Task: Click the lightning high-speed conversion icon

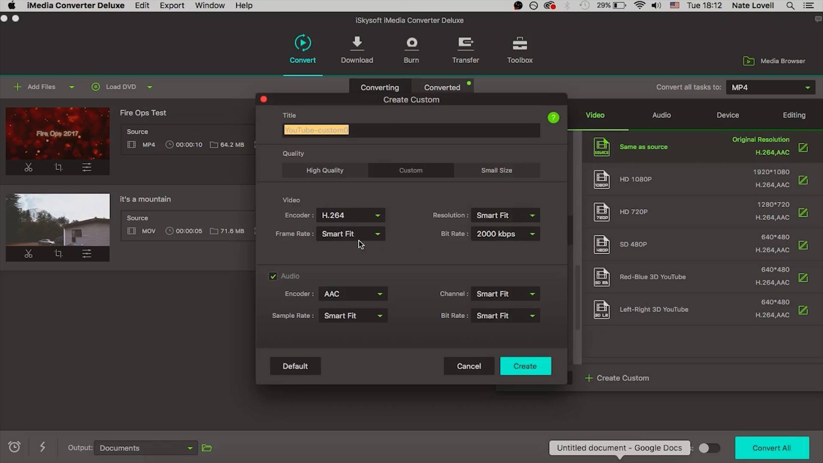Action: (42, 447)
